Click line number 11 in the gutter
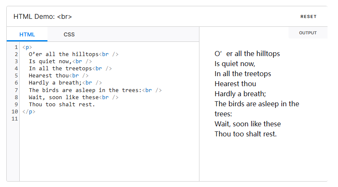The height and width of the screenshot is (187, 338). 15,118
